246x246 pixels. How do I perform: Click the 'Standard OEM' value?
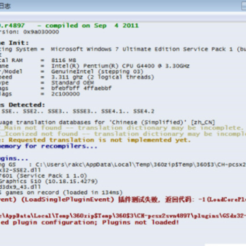coord(72,83)
